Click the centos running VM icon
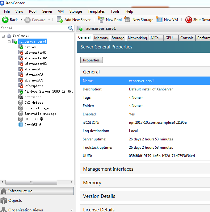Screen dimensions: 210x212 tap(21, 47)
